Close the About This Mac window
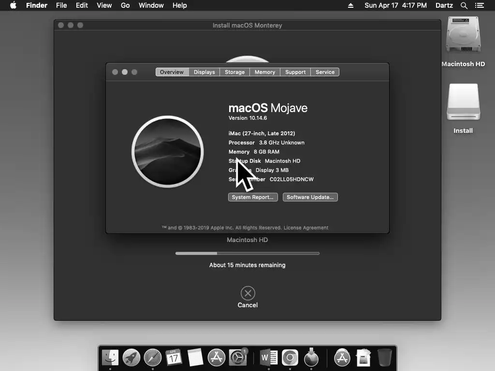This screenshot has width=495, height=371. pyautogui.click(x=115, y=72)
